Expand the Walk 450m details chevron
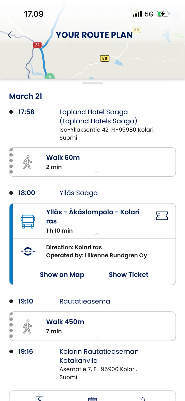The width and height of the screenshot is (185, 401). [x=97, y=336]
